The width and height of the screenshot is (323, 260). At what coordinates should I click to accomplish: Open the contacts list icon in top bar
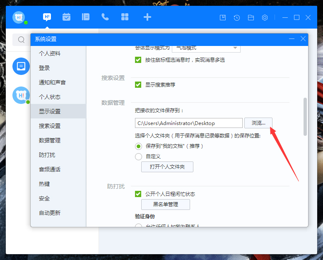point(86,17)
